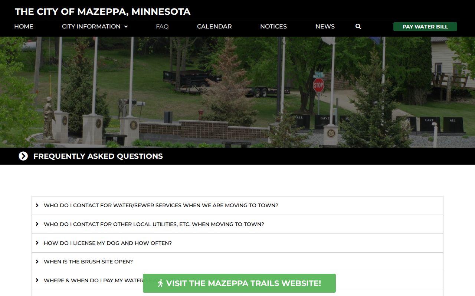Expand the brush site hours question
The width and height of the screenshot is (475, 296).
(x=237, y=262)
